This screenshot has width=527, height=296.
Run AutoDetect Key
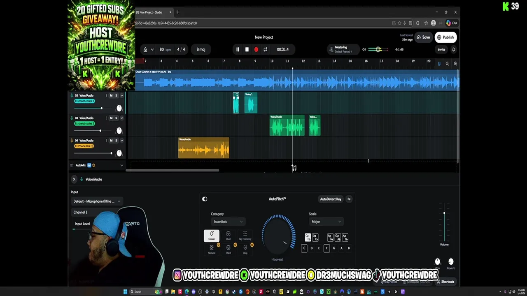click(331, 199)
